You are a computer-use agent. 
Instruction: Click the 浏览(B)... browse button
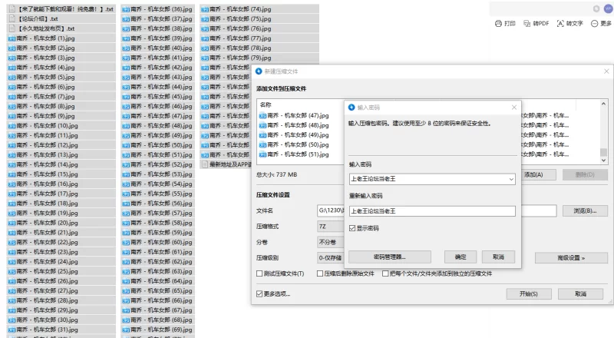585,211
